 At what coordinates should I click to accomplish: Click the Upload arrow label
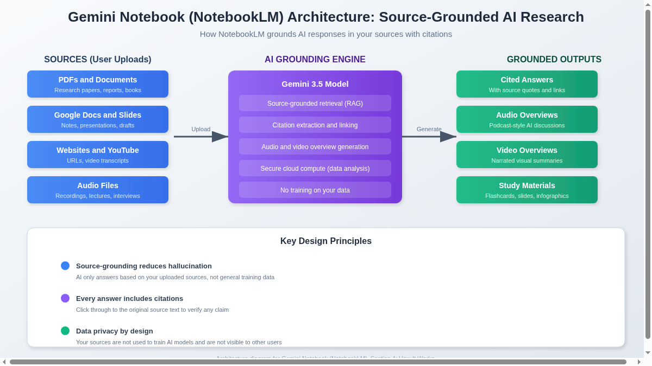201,129
